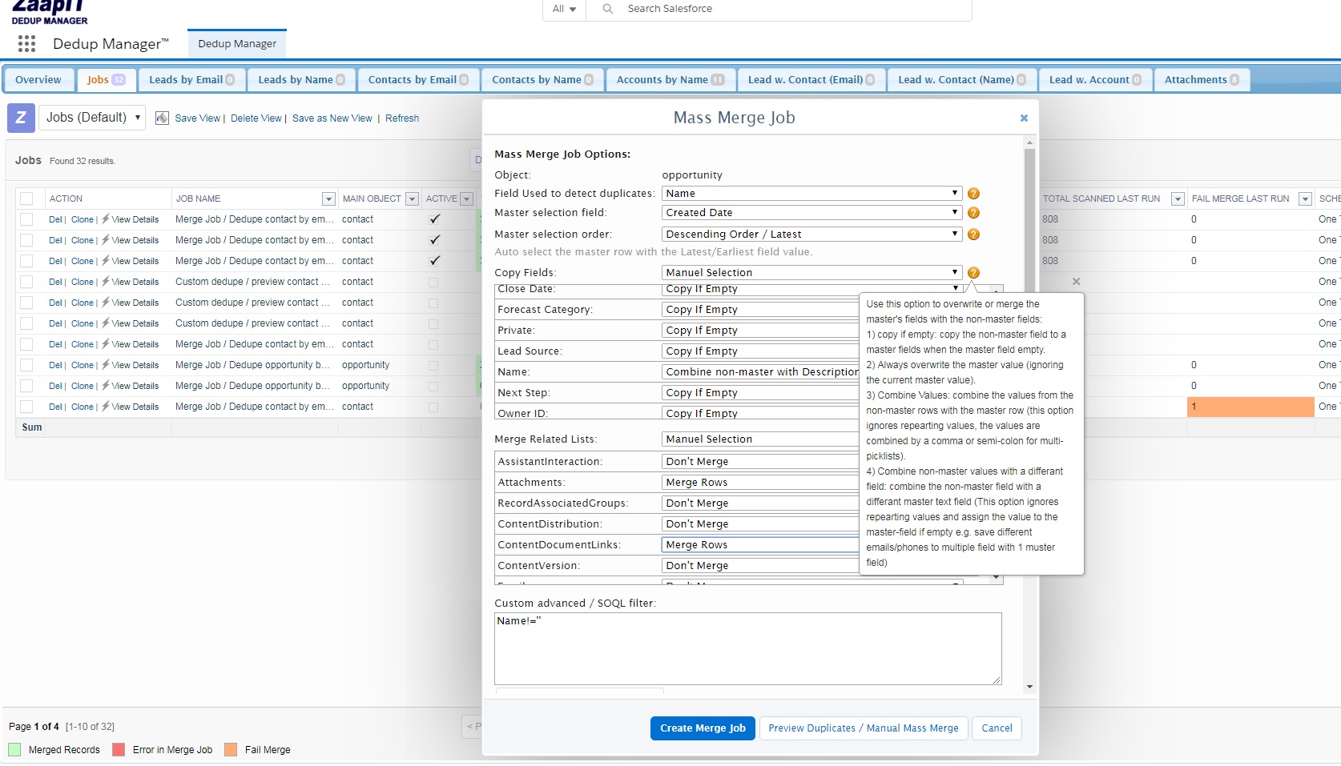Dismiss the Copy Fields tooltip via its x icon
This screenshot has width=1341, height=766.
point(1076,282)
